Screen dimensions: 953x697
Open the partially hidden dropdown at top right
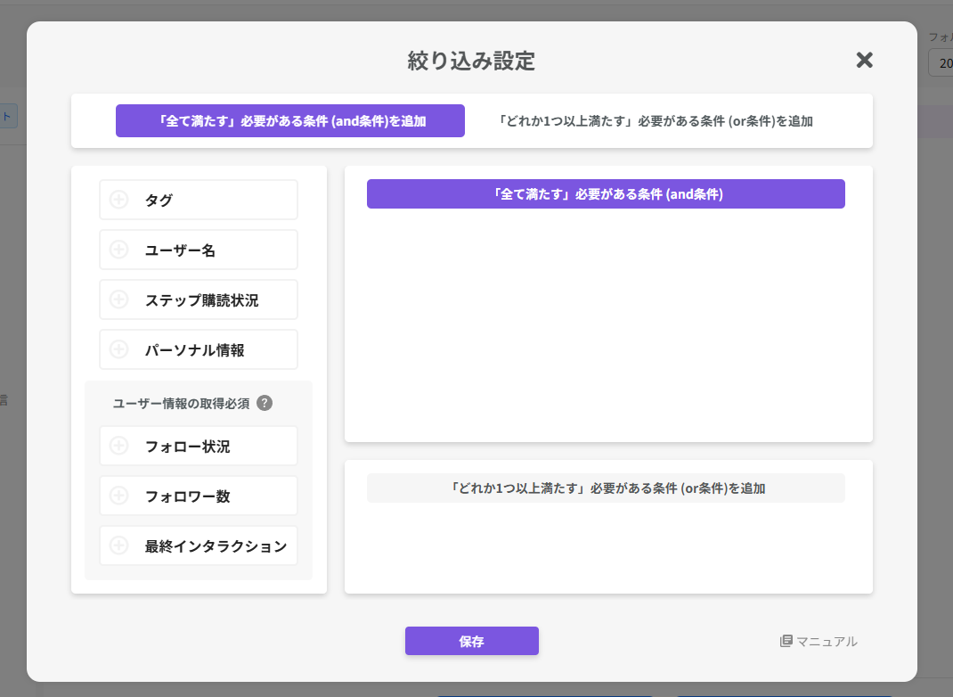[941, 62]
